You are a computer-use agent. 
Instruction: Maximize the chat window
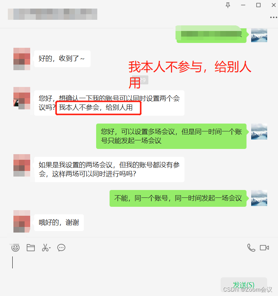258,5
